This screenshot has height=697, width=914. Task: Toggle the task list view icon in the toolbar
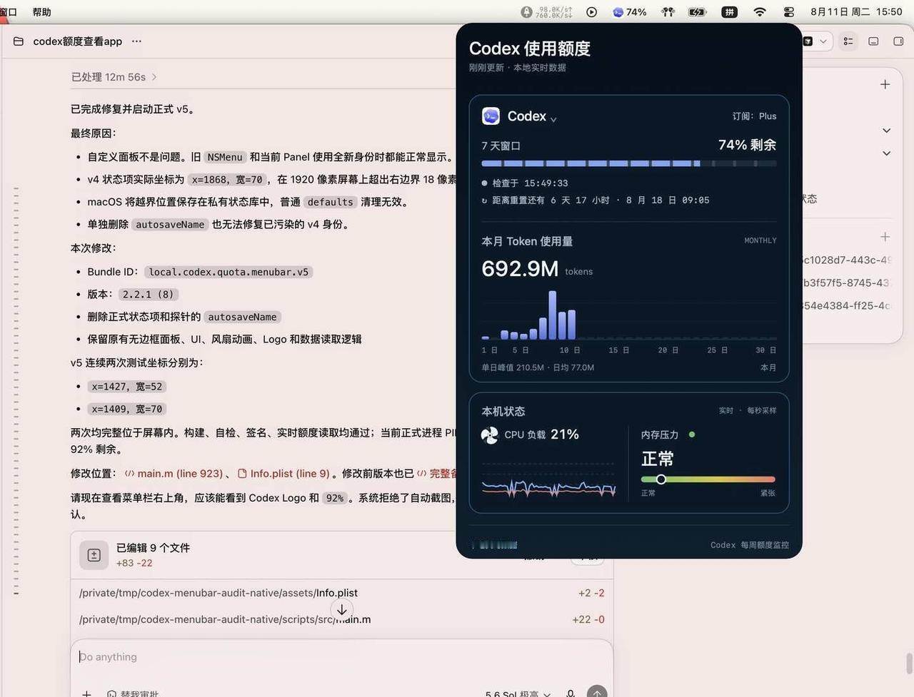click(x=848, y=41)
